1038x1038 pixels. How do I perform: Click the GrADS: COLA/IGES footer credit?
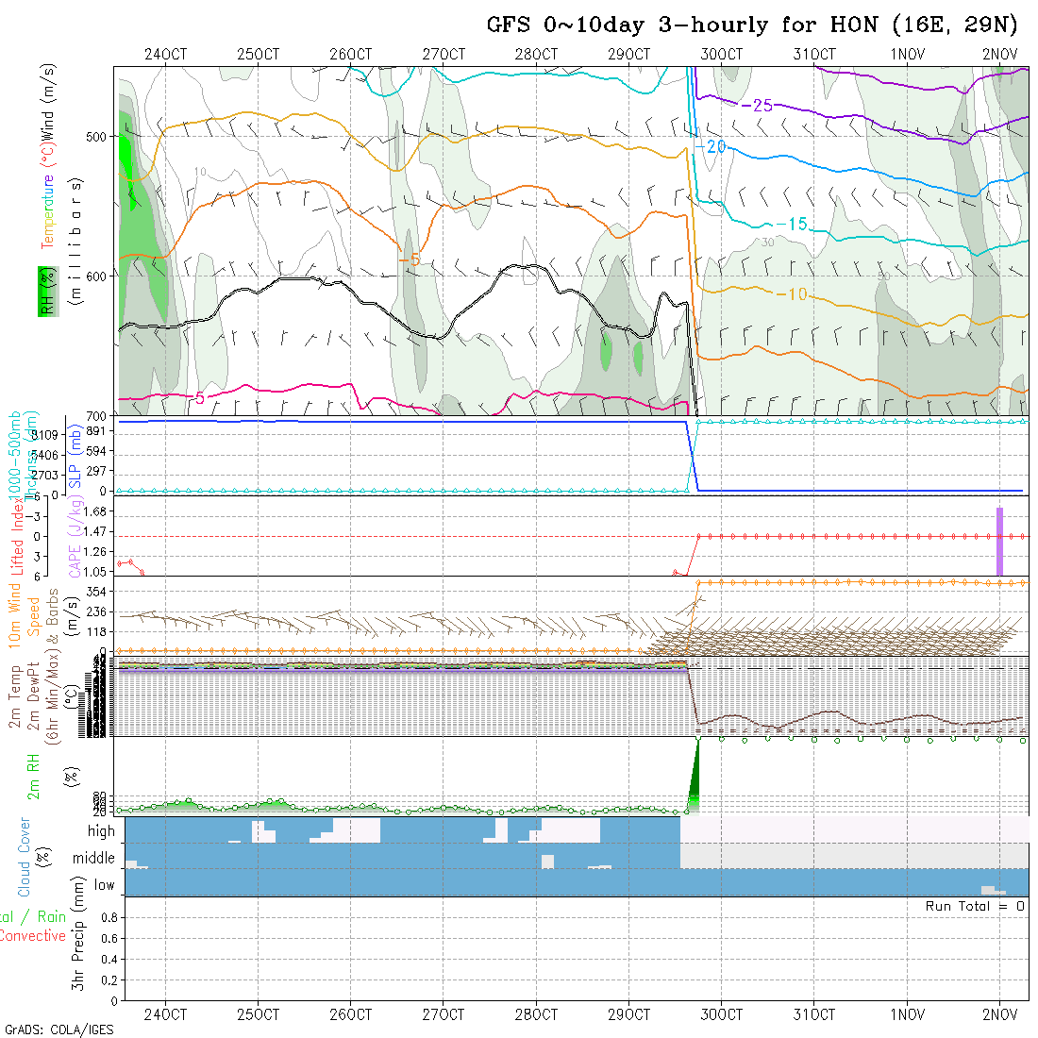click(x=59, y=1030)
